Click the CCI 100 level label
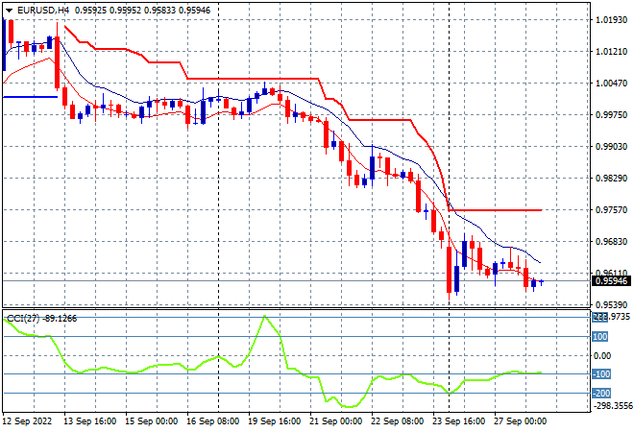Screen dimensions: 634x432 (600, 337)
